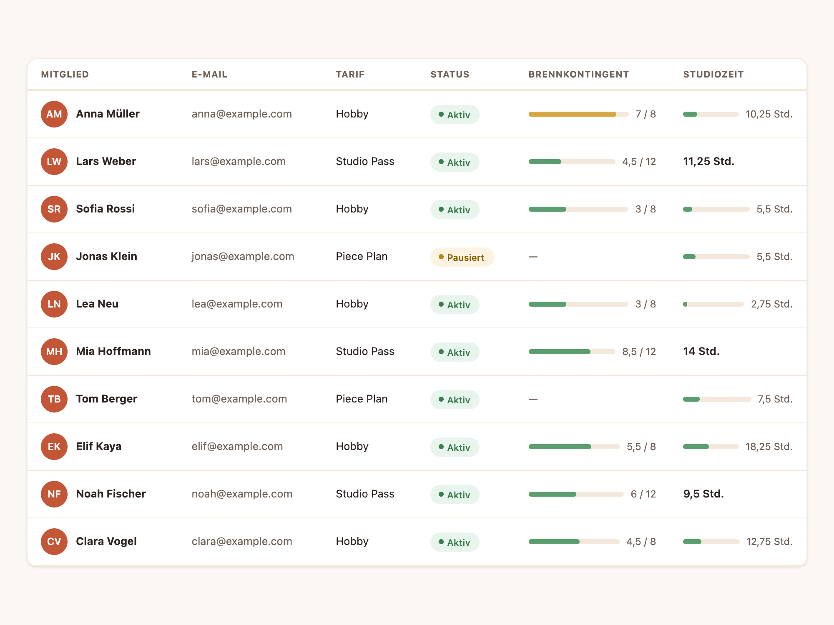Image resolution: width=834 pixels, height=625 pixels.
Task: Click Sofia Rossi's Hobby tarif
Action: pyautogui.click(x=352, y=209)
